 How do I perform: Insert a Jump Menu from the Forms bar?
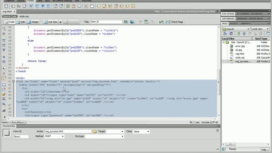pyautogui.click(x=61, y=6)
